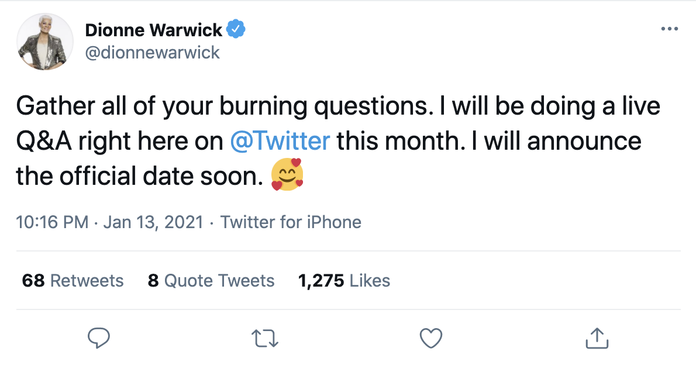The width and height of the screenshot is (696, 365).
Task: Open the Share tweet icon menu
Action: 597,338
